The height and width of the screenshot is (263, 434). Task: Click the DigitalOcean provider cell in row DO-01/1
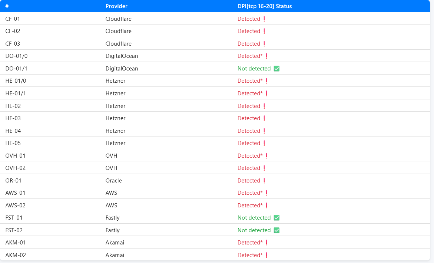(122, 69)
